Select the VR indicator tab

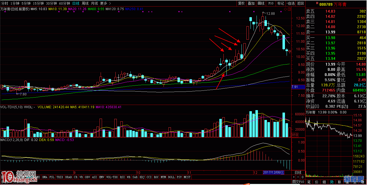tap(81, 177)
